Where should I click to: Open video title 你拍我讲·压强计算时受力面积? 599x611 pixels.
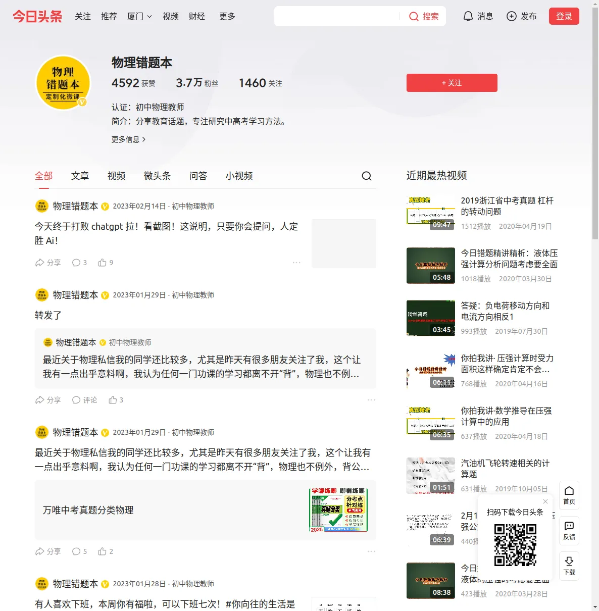point(507,364)
